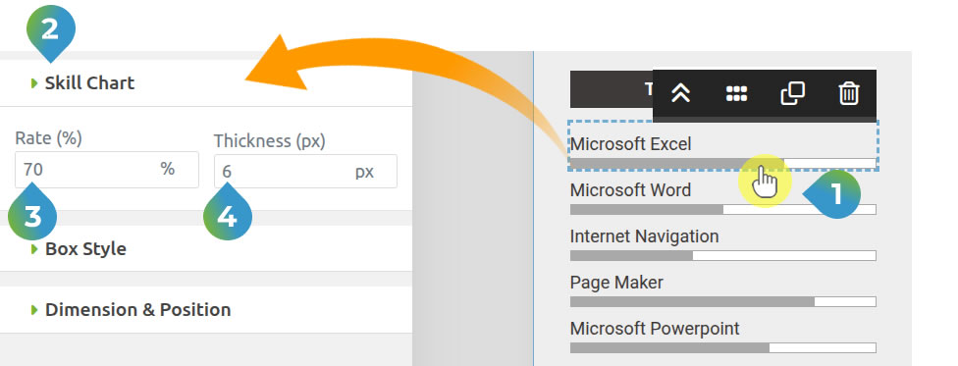Image resolution: width=958 pixels, height=366 pixels.
Task: Click the Rate (%) input field
Action: 107,169
